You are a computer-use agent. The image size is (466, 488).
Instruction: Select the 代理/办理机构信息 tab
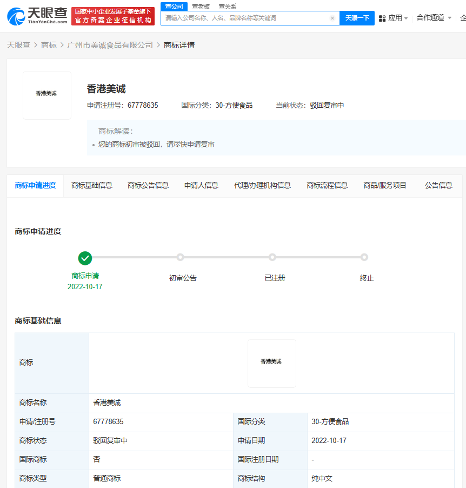tap(263, 185)
